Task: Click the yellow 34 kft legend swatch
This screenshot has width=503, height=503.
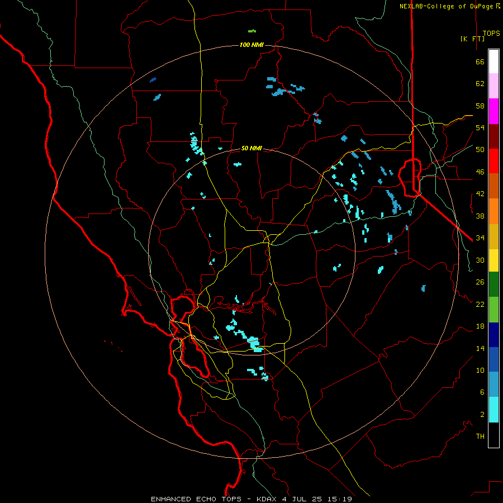Action: 493,260
